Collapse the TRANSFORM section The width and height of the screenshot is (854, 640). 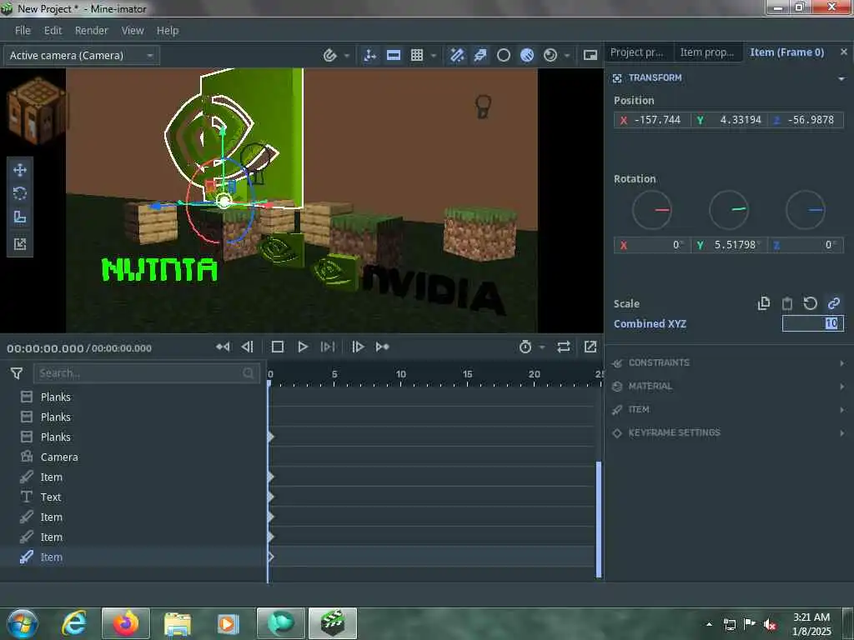click(842, 78)
